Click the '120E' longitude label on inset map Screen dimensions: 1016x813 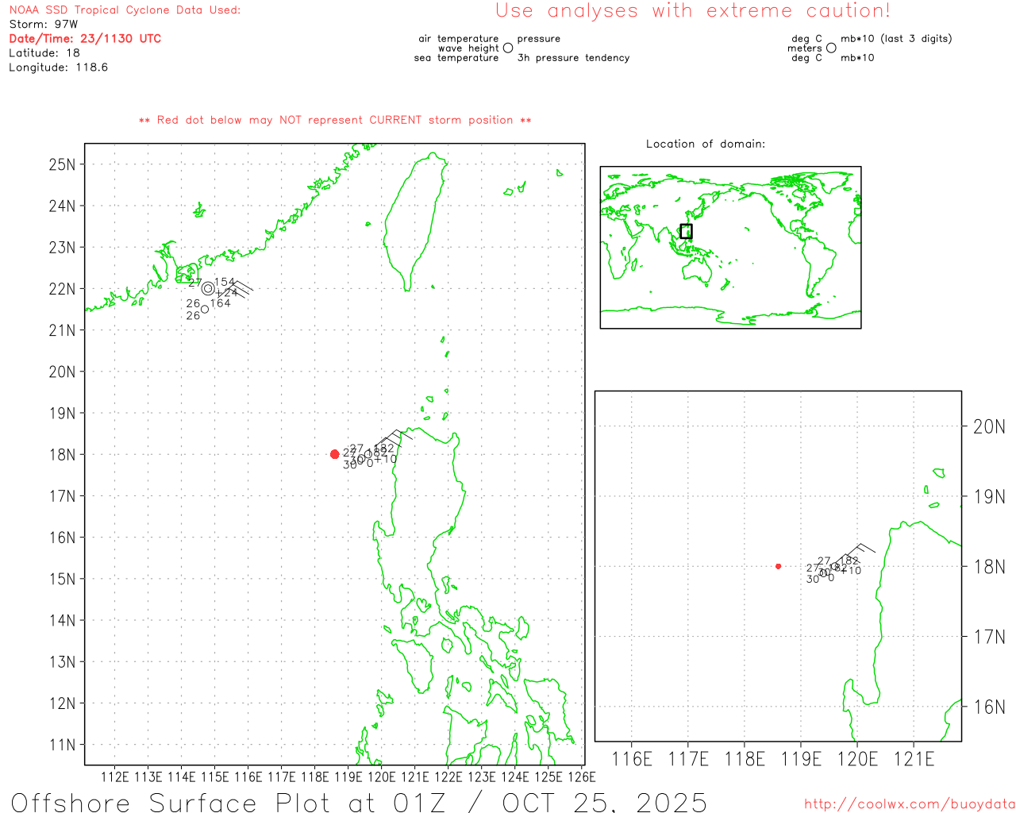pyautogui.click(x=857, y=759)
